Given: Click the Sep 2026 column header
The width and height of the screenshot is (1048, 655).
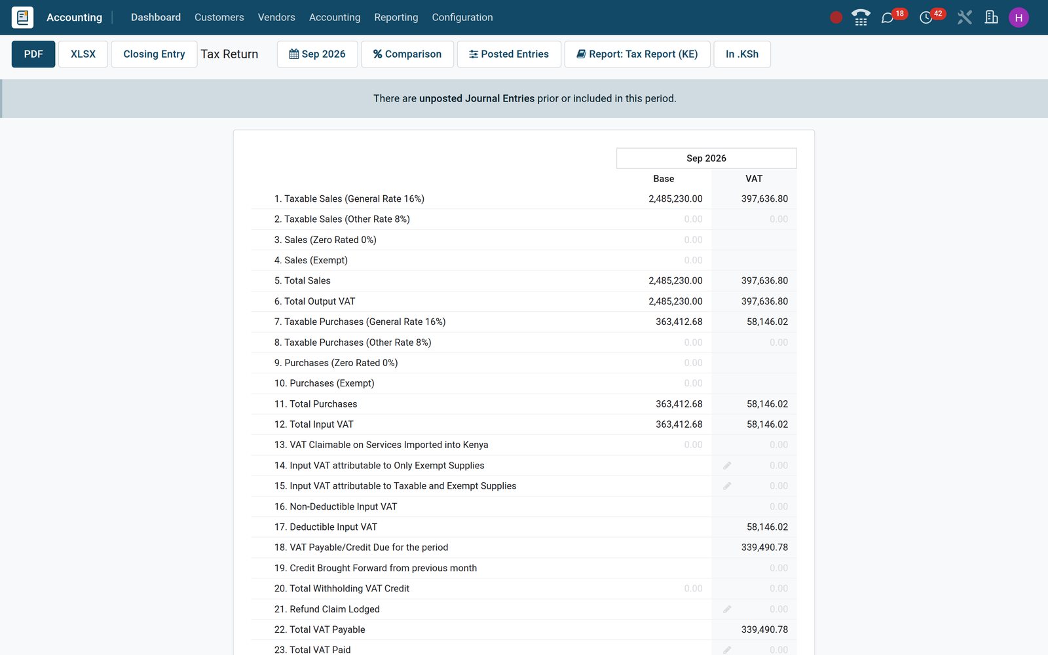Looking at the screenshot, I should [x=706, y=159].
